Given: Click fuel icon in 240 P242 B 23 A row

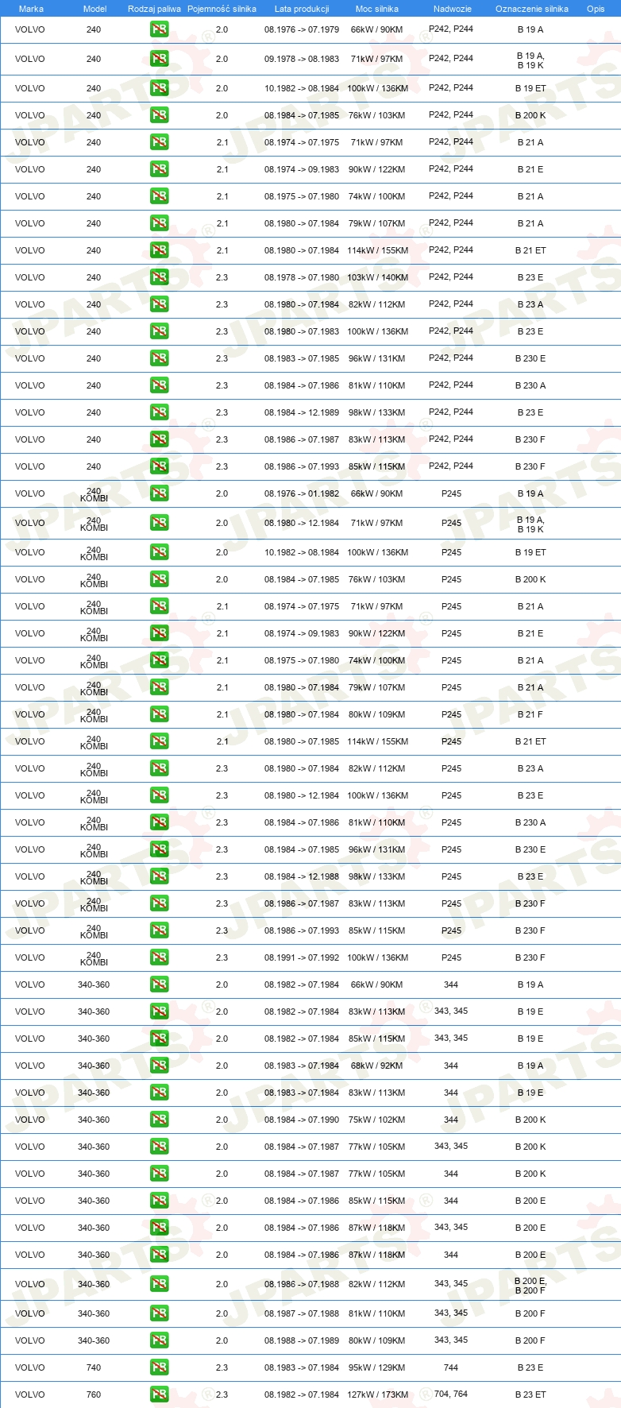Looking at the screenshot, I should (x=160, y=304).
